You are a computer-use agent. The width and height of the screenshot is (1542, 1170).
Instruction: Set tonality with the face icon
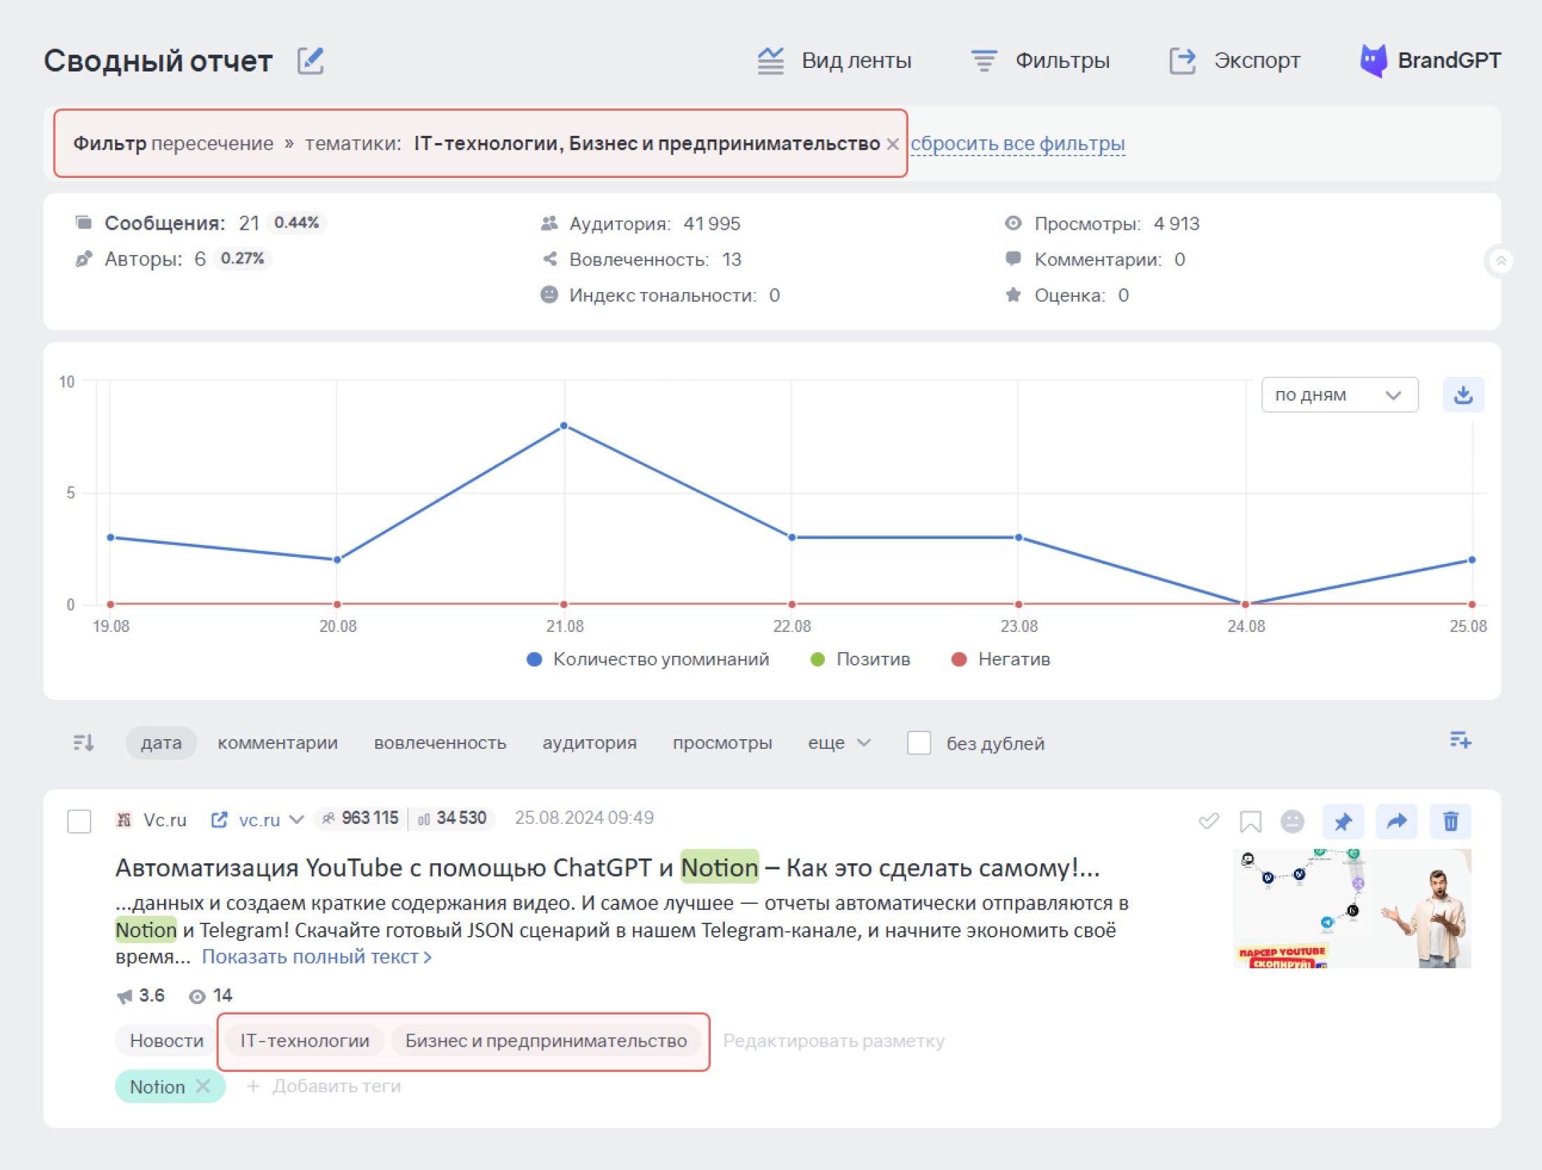tap(1292, 821)
